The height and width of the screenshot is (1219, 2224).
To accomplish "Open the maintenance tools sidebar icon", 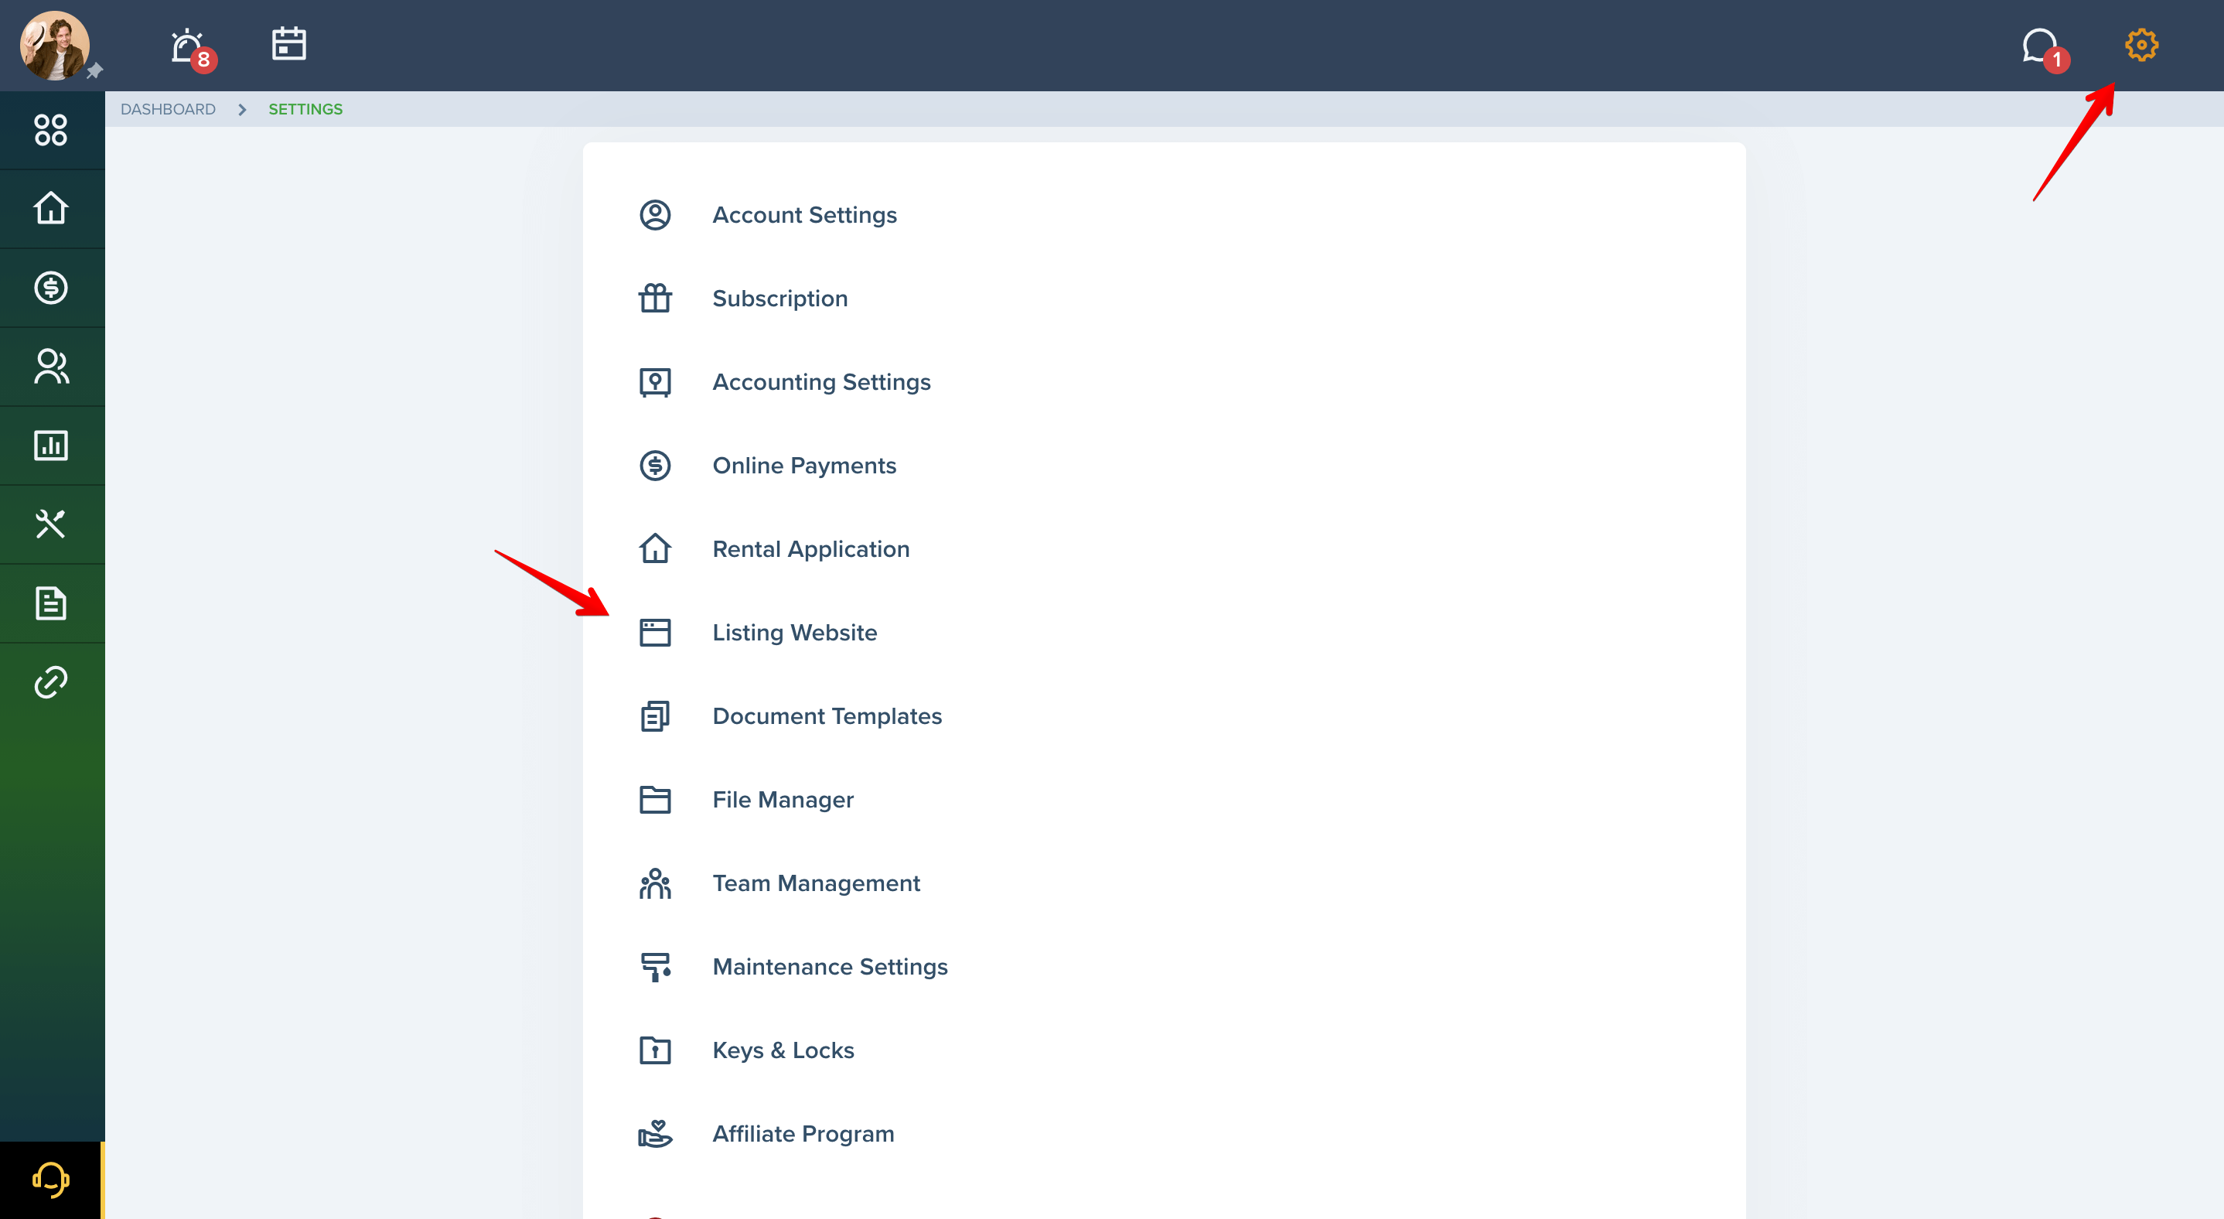I will 51,524.
